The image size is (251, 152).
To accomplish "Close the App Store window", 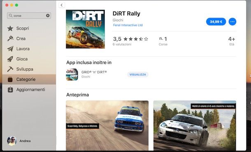I will pos(7,5).
